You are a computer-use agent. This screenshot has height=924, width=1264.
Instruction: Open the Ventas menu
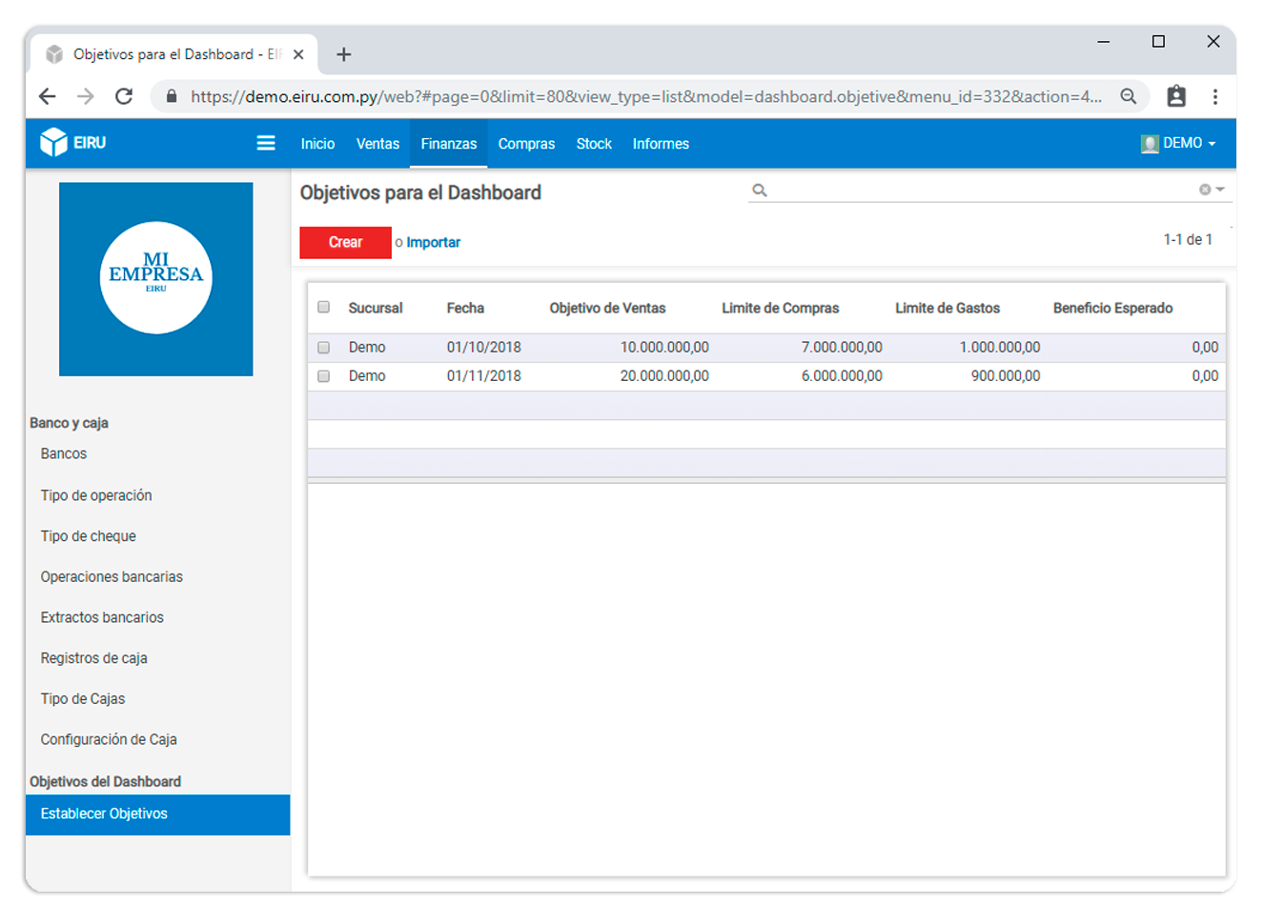click(377, 144)
